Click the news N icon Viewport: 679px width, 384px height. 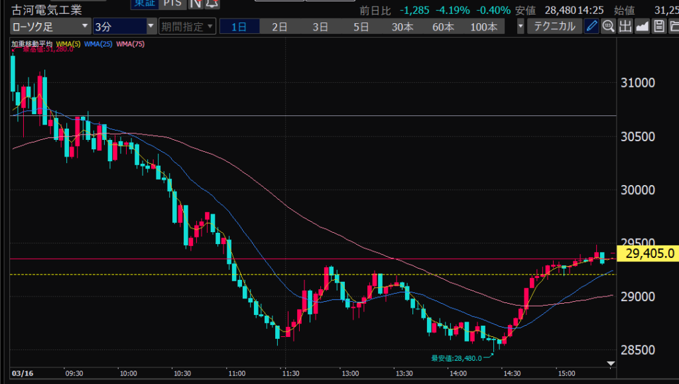point(195,4)
